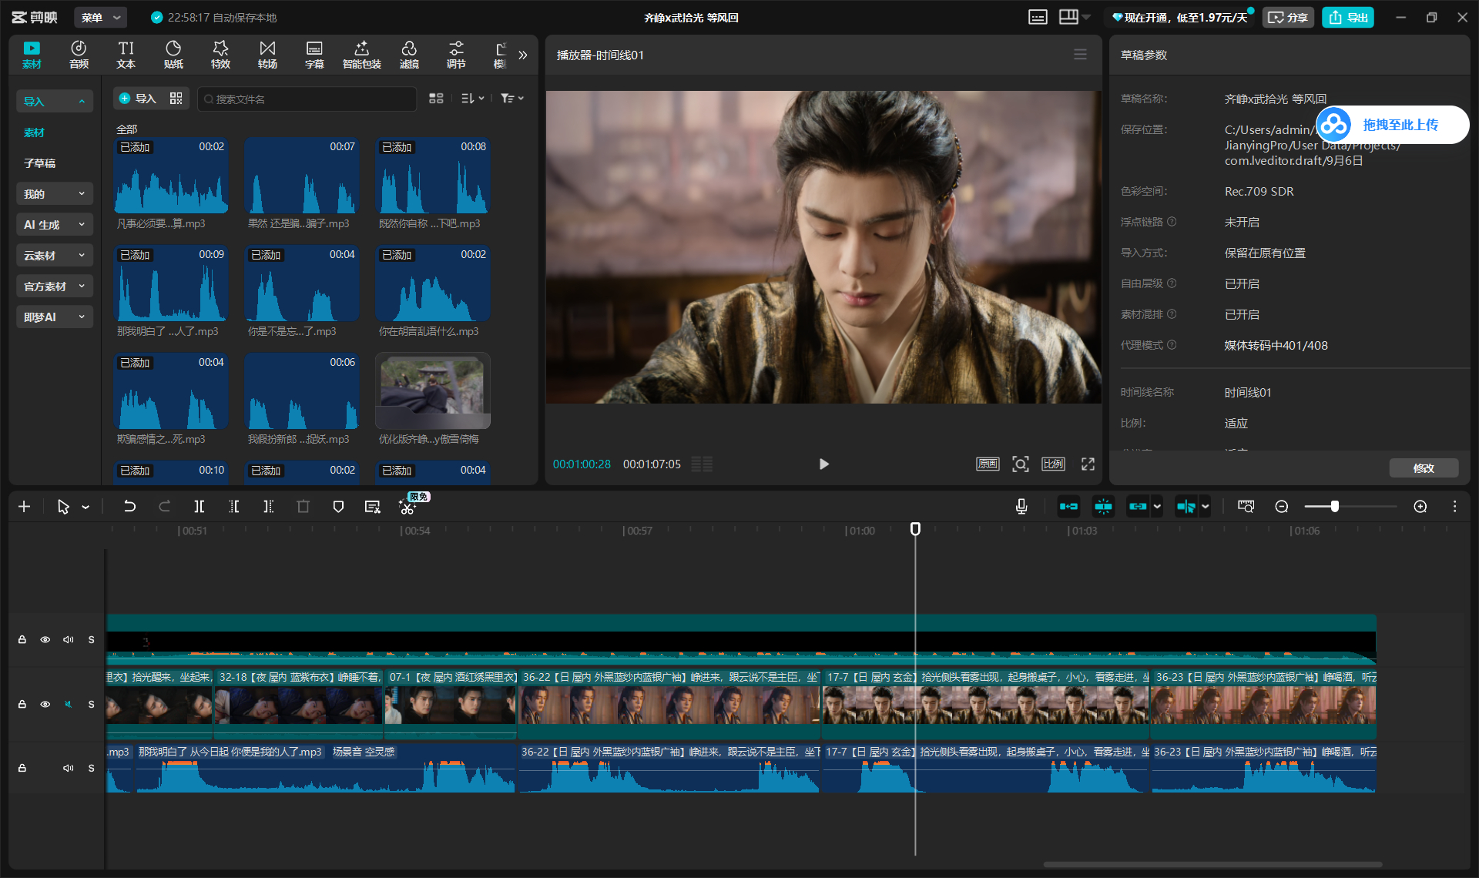Switch to the 滤镜 tab

(409, 55)
